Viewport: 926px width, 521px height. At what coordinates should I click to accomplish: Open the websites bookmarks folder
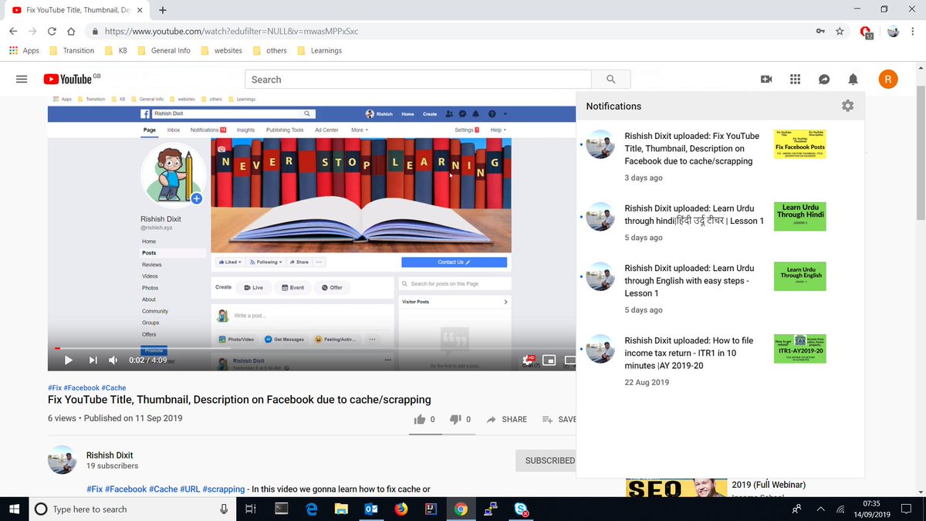tap(221, 50)
